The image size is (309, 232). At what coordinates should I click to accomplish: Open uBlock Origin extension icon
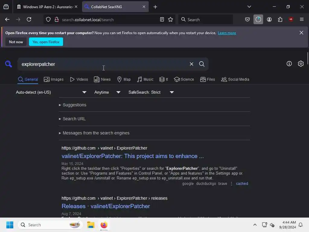click(x=291, y=19)
